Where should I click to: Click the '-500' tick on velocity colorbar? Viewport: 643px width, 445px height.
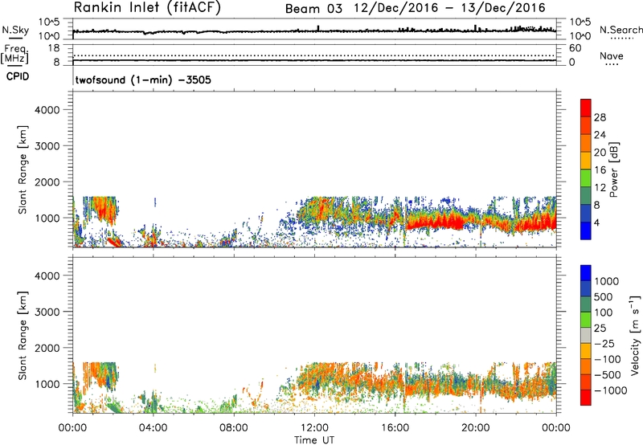tap(608, 374)
